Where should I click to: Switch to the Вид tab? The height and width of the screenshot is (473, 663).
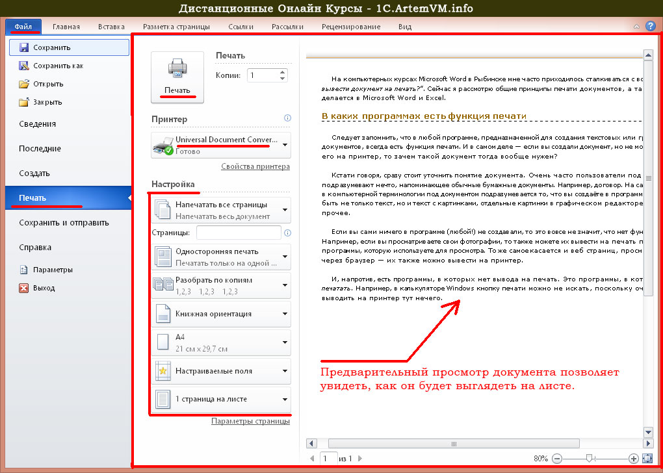405,27
